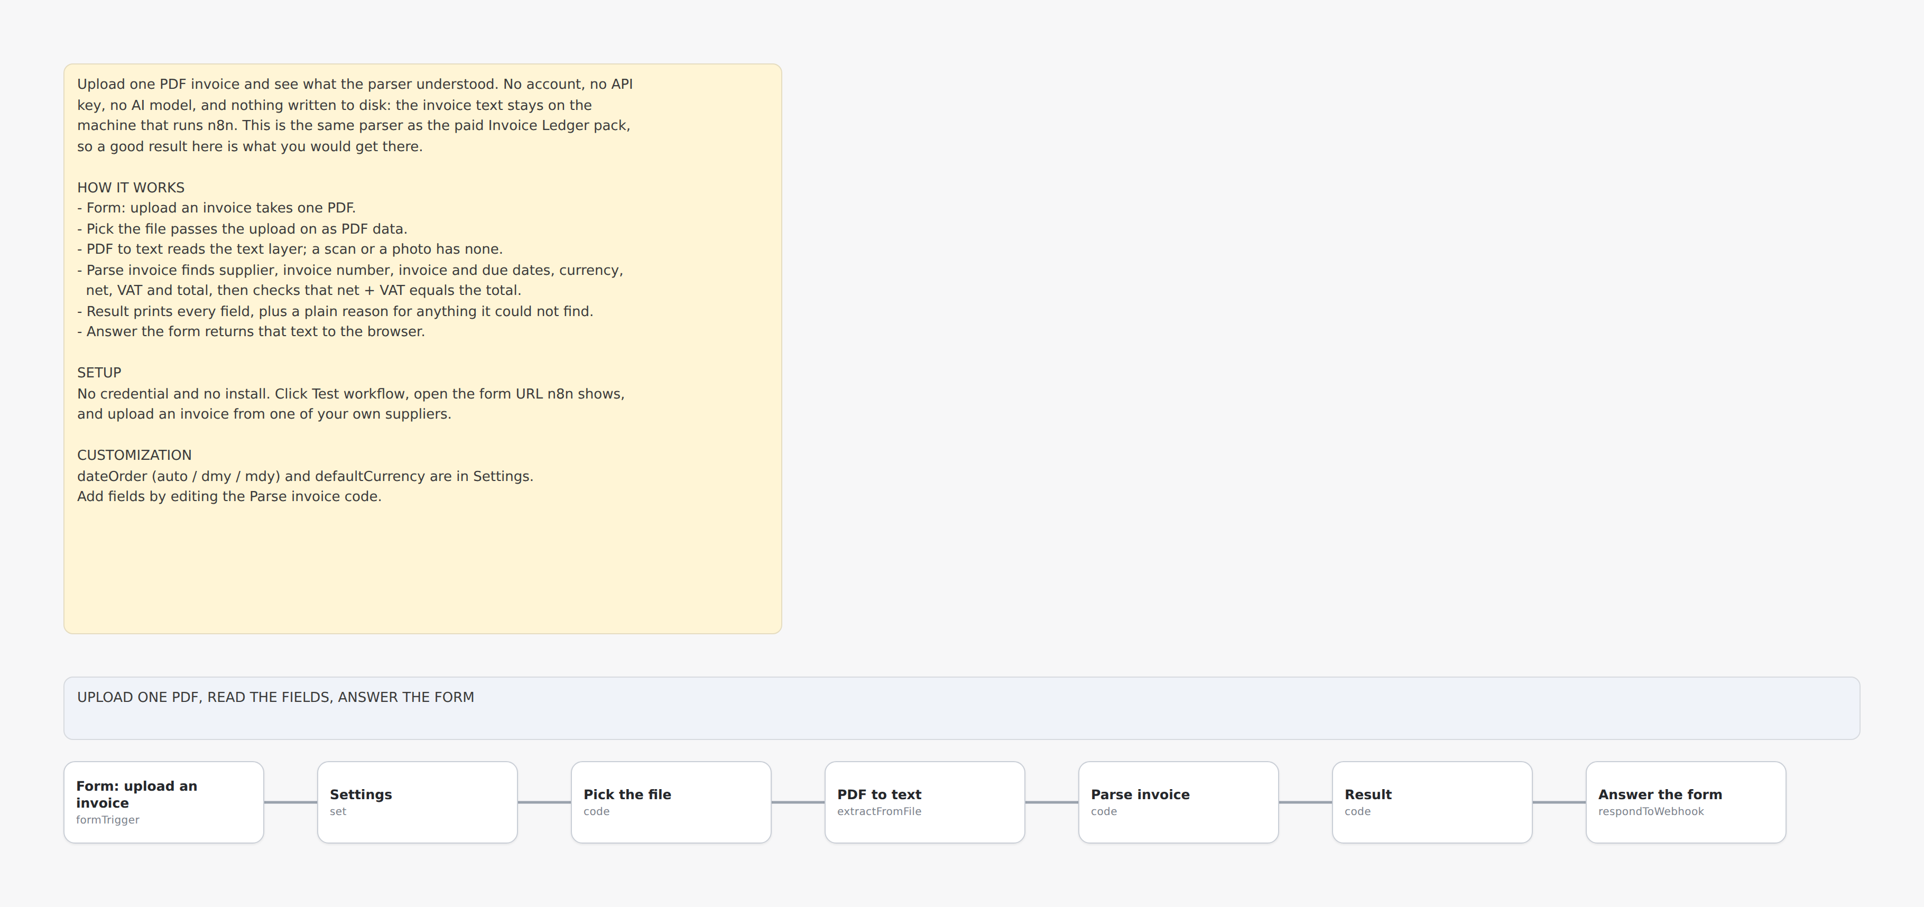Click the line '- Pick the file passes the upload'
The height and width of the screenshot is (907, 1924).
pos(242,229)
